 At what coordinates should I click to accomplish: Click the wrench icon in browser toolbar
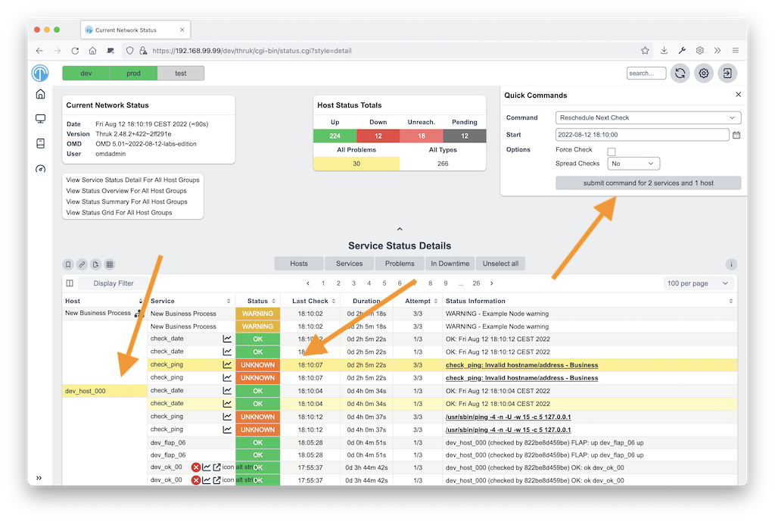[682, 51]
